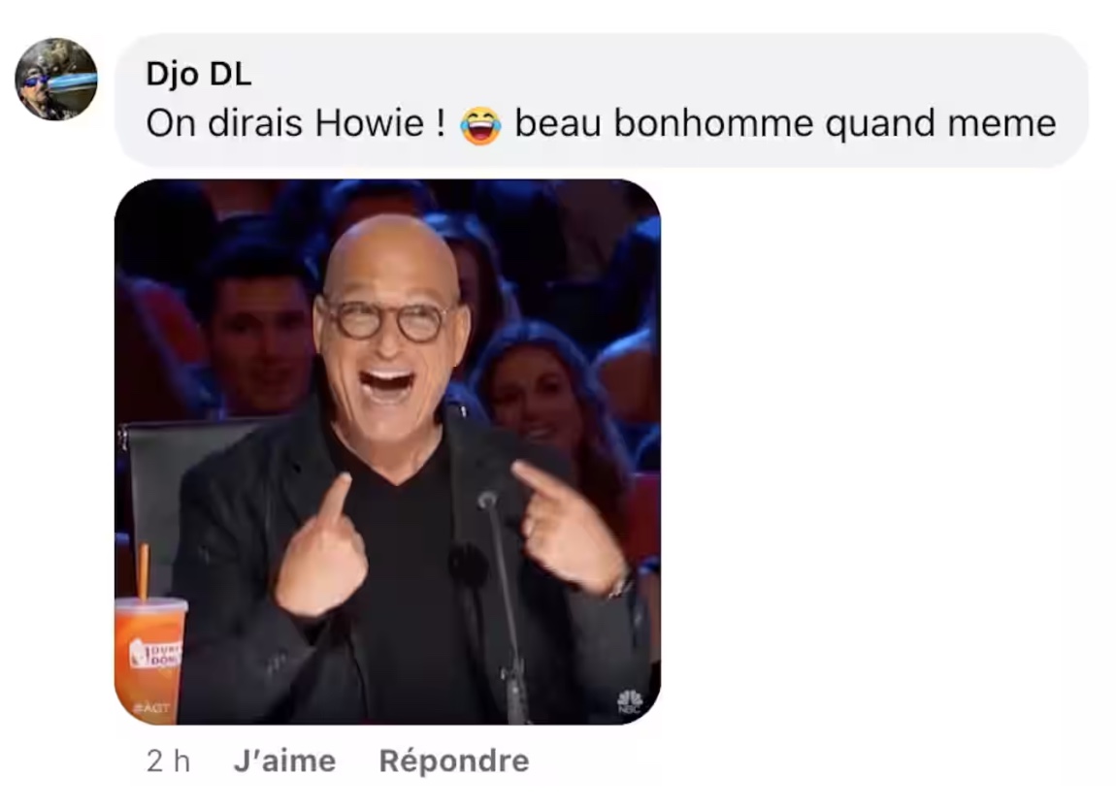1116x809 pixels.
Task: Select the word Howie in the comment
Action: tap(370, 123)
